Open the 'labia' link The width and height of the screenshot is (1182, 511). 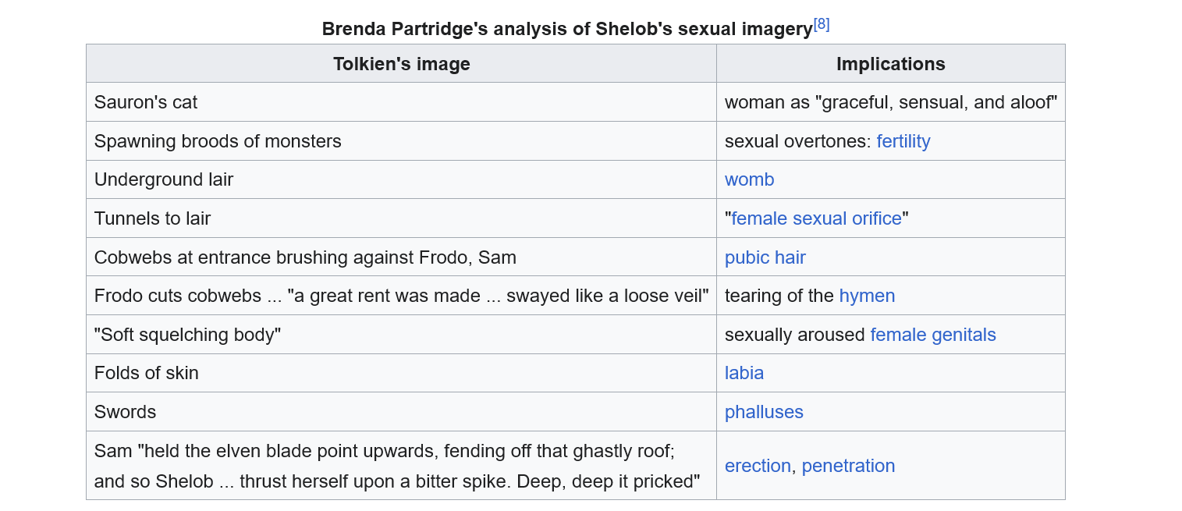[744, 373]
